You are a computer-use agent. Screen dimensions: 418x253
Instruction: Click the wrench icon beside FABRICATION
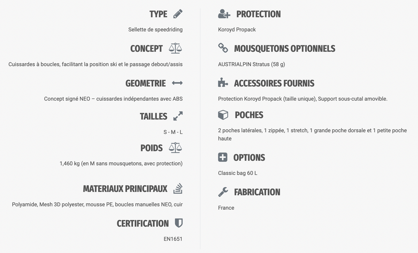[x=223, y=192]
